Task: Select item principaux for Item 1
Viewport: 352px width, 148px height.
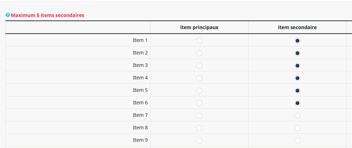Action: tap(199, 41)
